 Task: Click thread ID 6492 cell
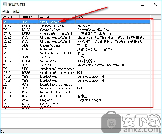[x=25, y=45]
